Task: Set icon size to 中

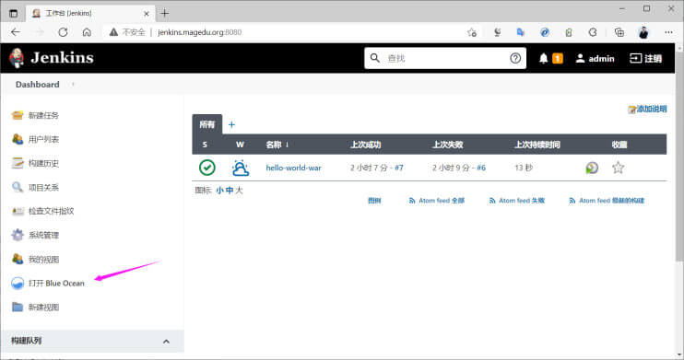Action: pos(230,190)
